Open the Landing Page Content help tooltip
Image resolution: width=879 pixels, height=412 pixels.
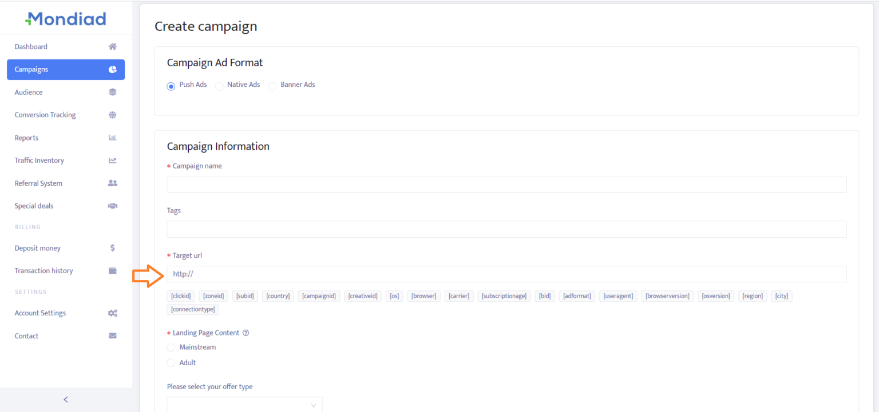[246, 333]
